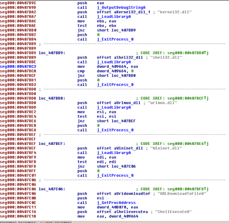
Task: Click the CODE XREF seg000:00407BE6 reference
Action: (x=188, y=144)
